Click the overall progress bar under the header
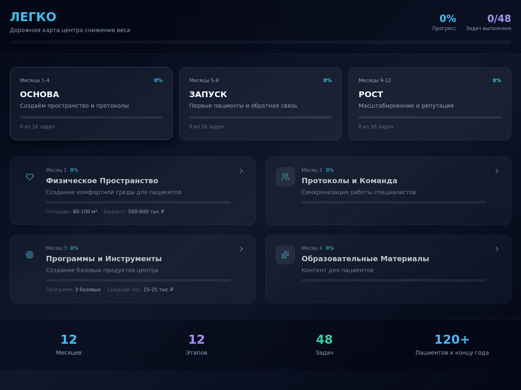Screen dimensions: 521x390 pos(260,42)
